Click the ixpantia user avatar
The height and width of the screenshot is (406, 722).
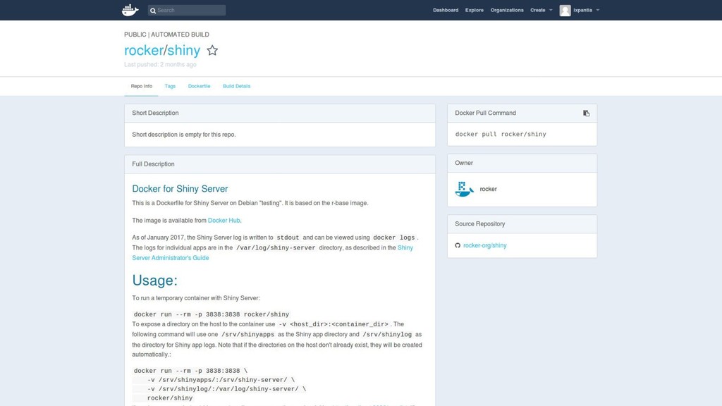565,10
